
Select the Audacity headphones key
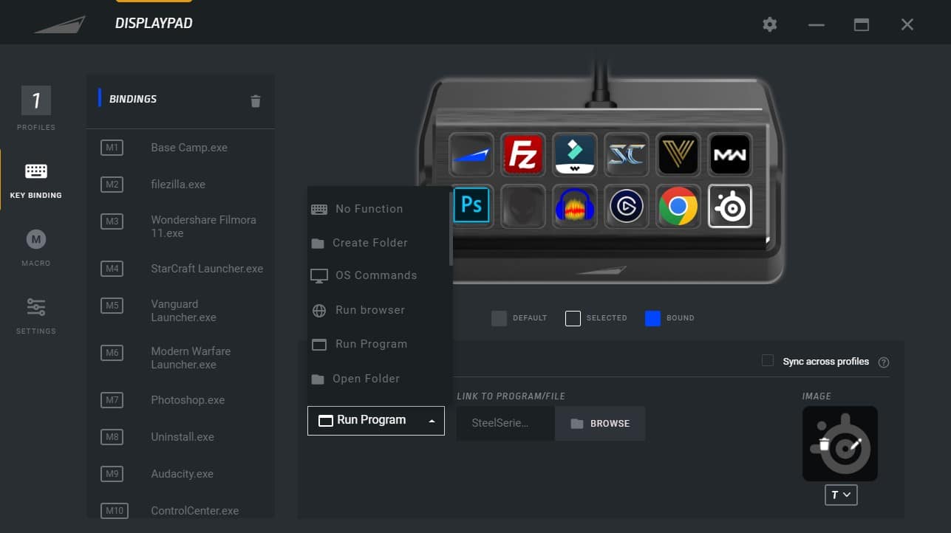[x=575, y=205]
